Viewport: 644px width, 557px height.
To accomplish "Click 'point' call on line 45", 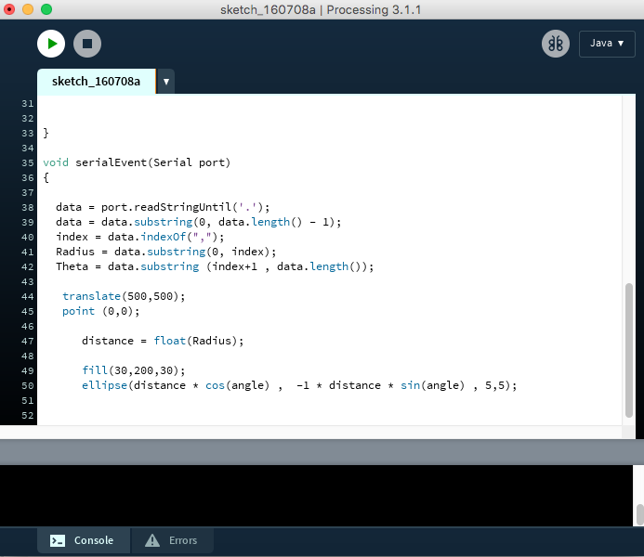I will click(x=78, y=311).
